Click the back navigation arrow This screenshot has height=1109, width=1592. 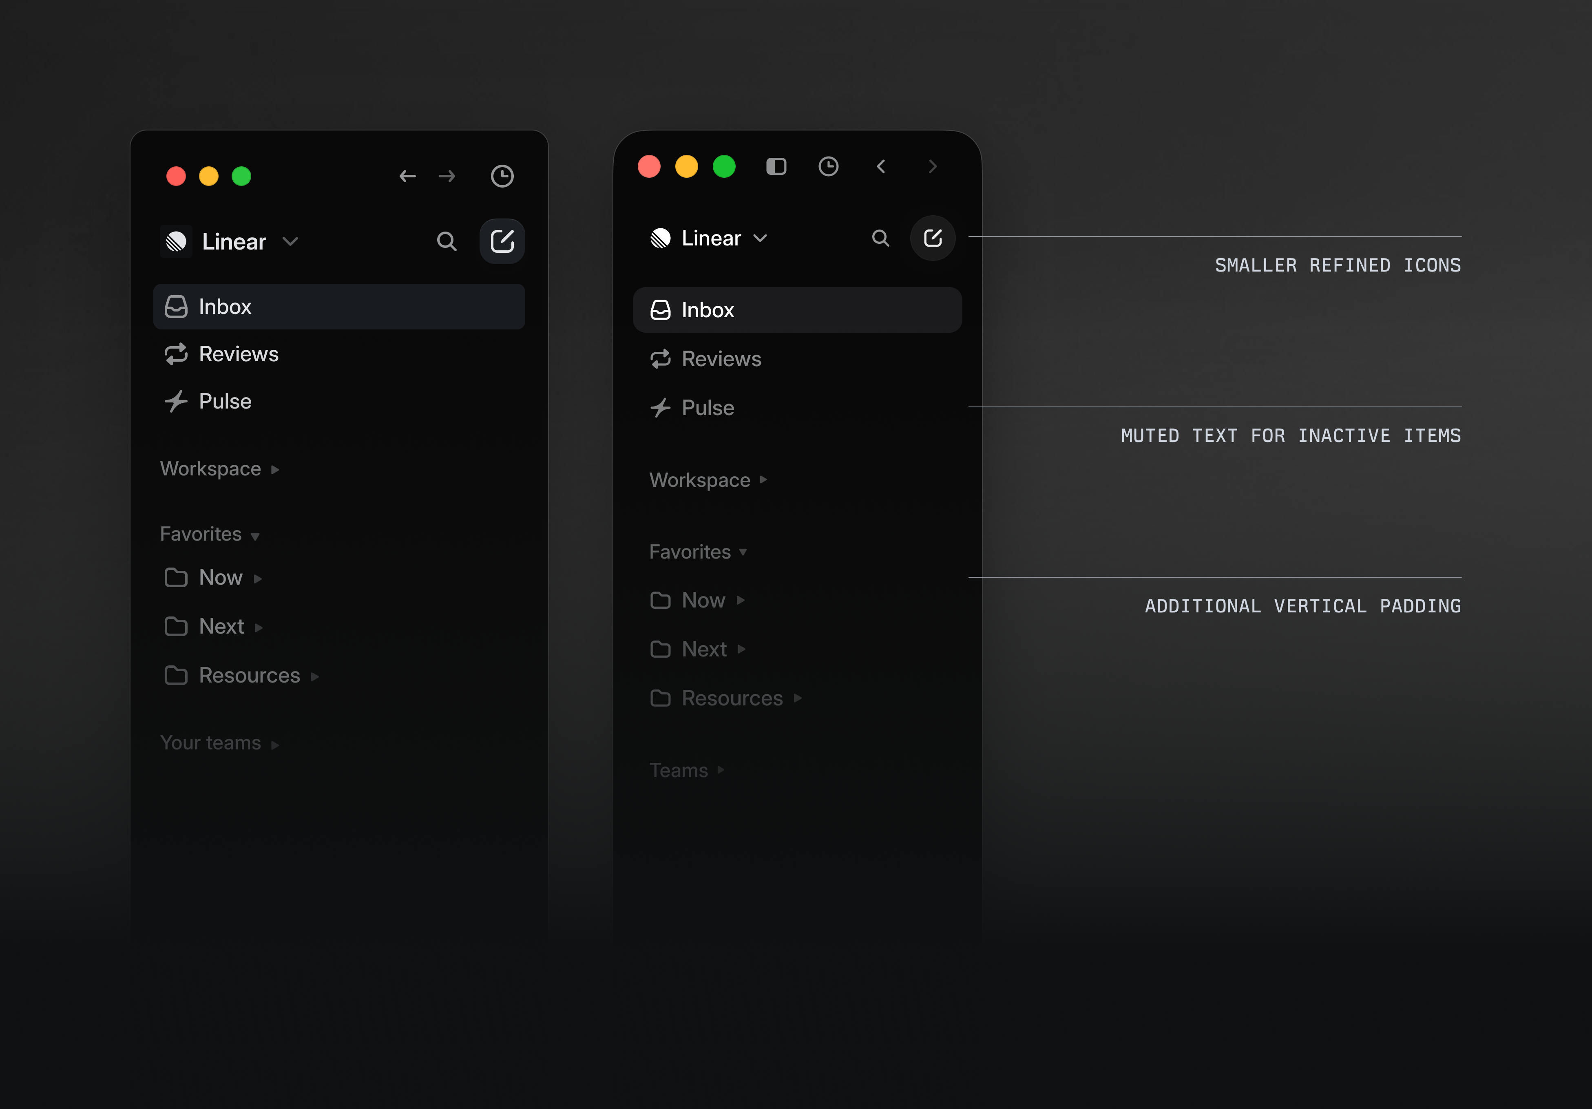[408, 177]
